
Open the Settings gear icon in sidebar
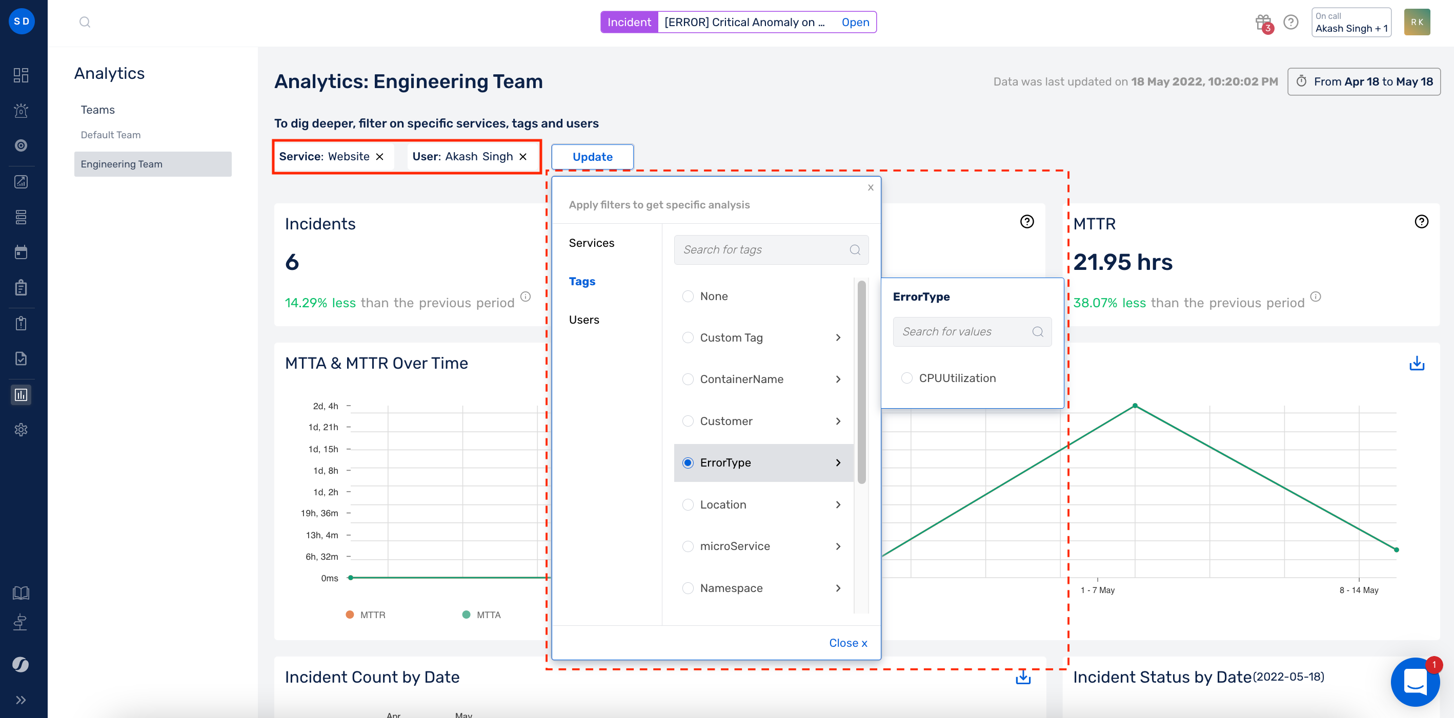tap(21, 430)
